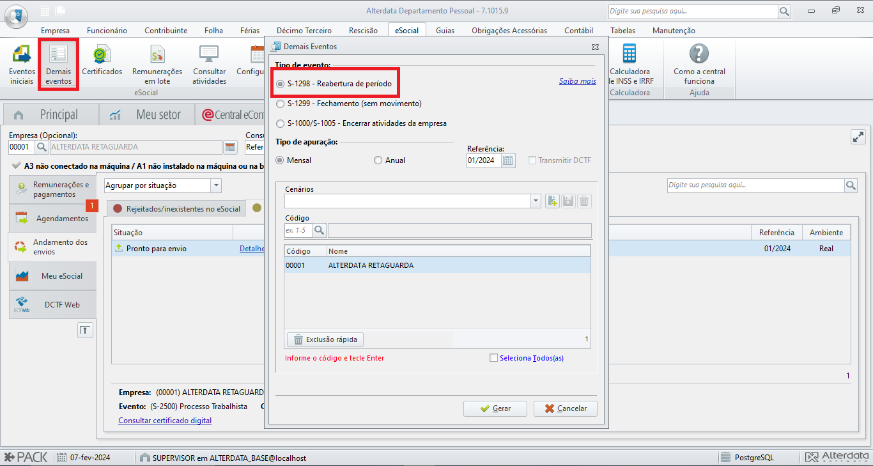Click the delete Cenário trash icon
Image resolution: width=873 pixels, height=466 pixels.
(584, 201)
